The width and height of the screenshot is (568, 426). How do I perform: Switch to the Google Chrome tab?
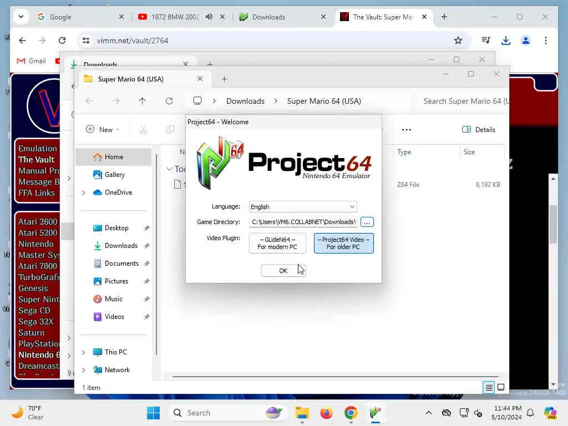[x=80, y=17]
